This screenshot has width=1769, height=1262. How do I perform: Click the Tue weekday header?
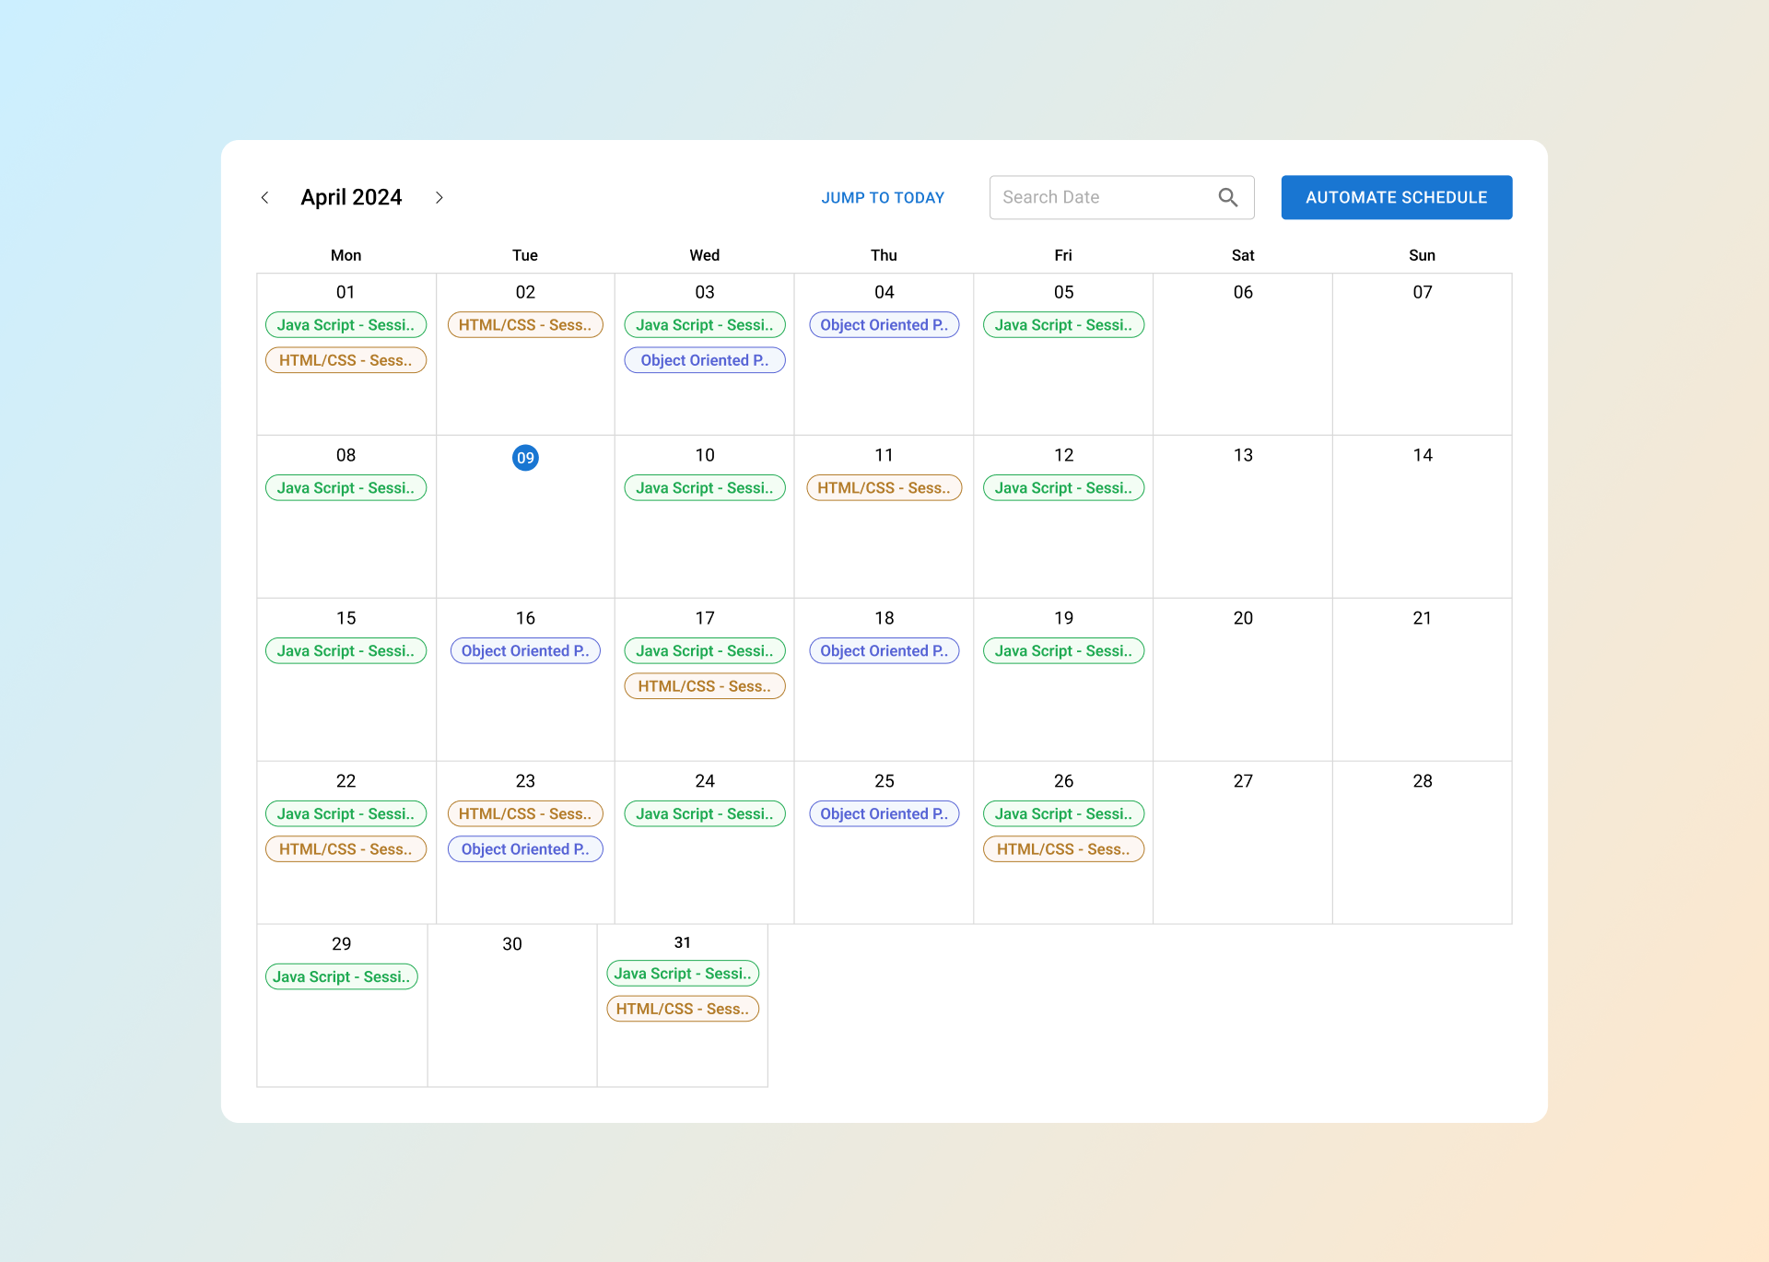click(525, 255)
